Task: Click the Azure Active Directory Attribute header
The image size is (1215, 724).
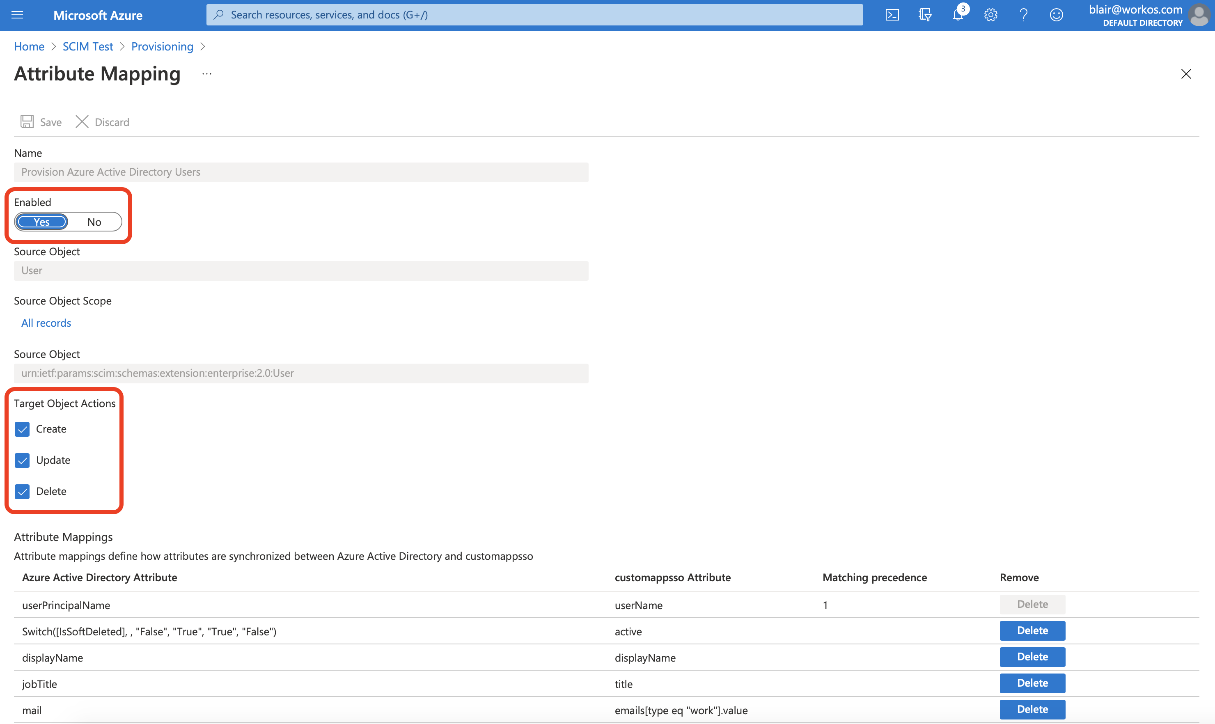Action: [x=100, y=577]
